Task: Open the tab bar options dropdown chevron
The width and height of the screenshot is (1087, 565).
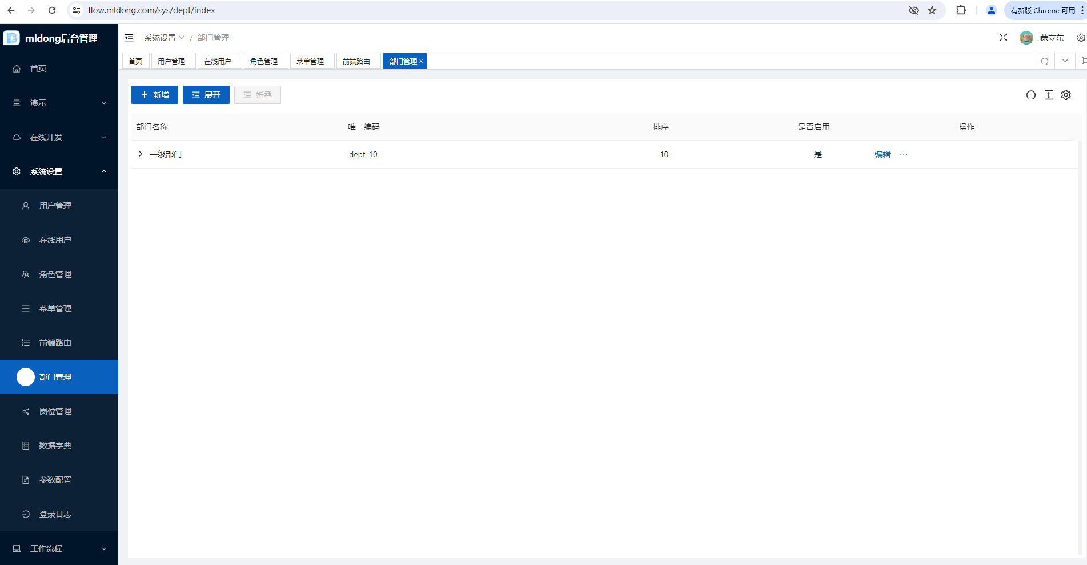Action: click(1065, 61)
